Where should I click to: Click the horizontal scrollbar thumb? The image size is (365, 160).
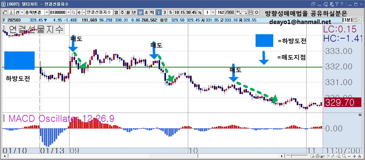click(x=174, y=156)
